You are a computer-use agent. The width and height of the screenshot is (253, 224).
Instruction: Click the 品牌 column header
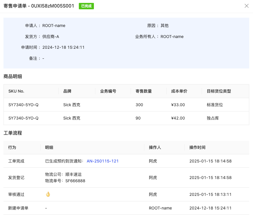[x=67, y=91]
